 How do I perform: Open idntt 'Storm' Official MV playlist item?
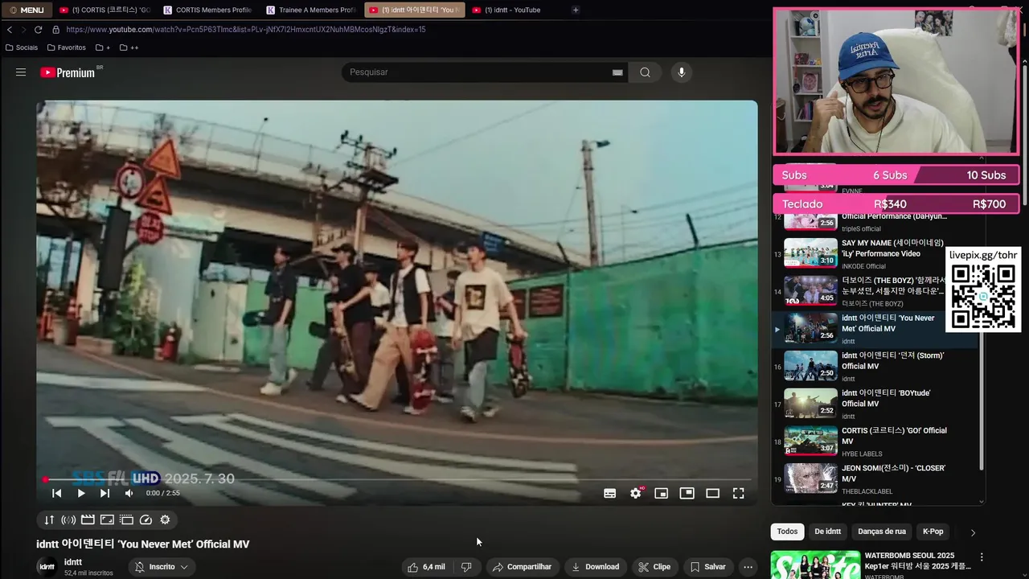point(875,367)
